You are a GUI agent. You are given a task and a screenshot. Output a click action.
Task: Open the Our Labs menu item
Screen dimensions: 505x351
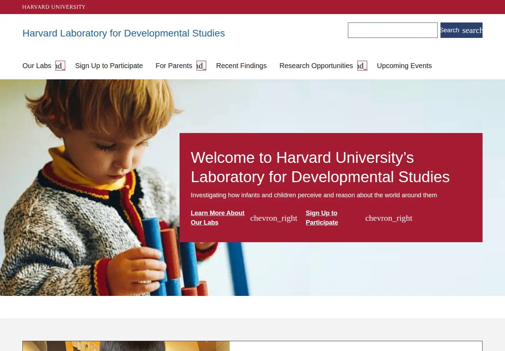tap(37, 66)
